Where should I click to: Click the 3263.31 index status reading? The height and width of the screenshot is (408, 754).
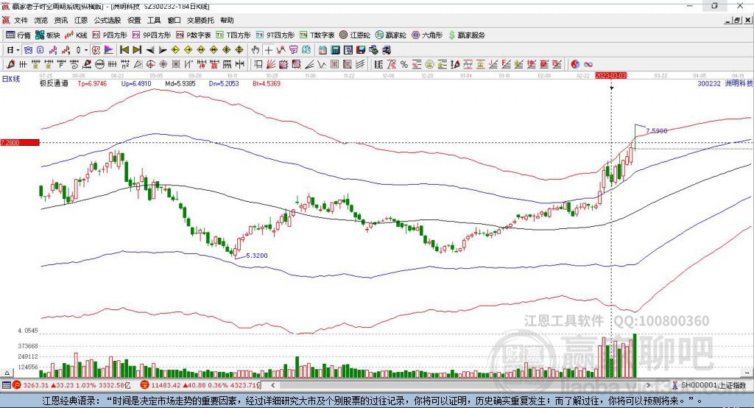[x=35, y=385]
